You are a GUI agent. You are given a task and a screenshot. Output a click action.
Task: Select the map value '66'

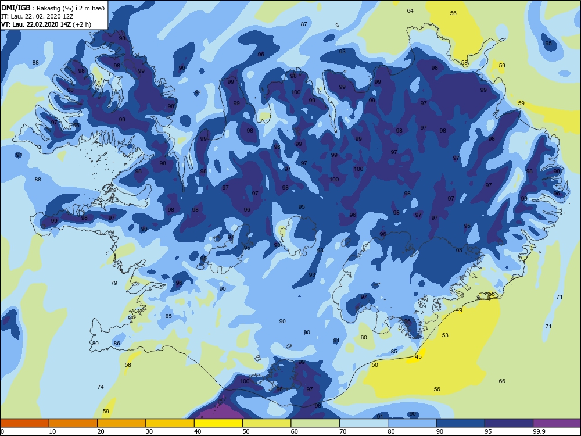[x=502, y=381]
